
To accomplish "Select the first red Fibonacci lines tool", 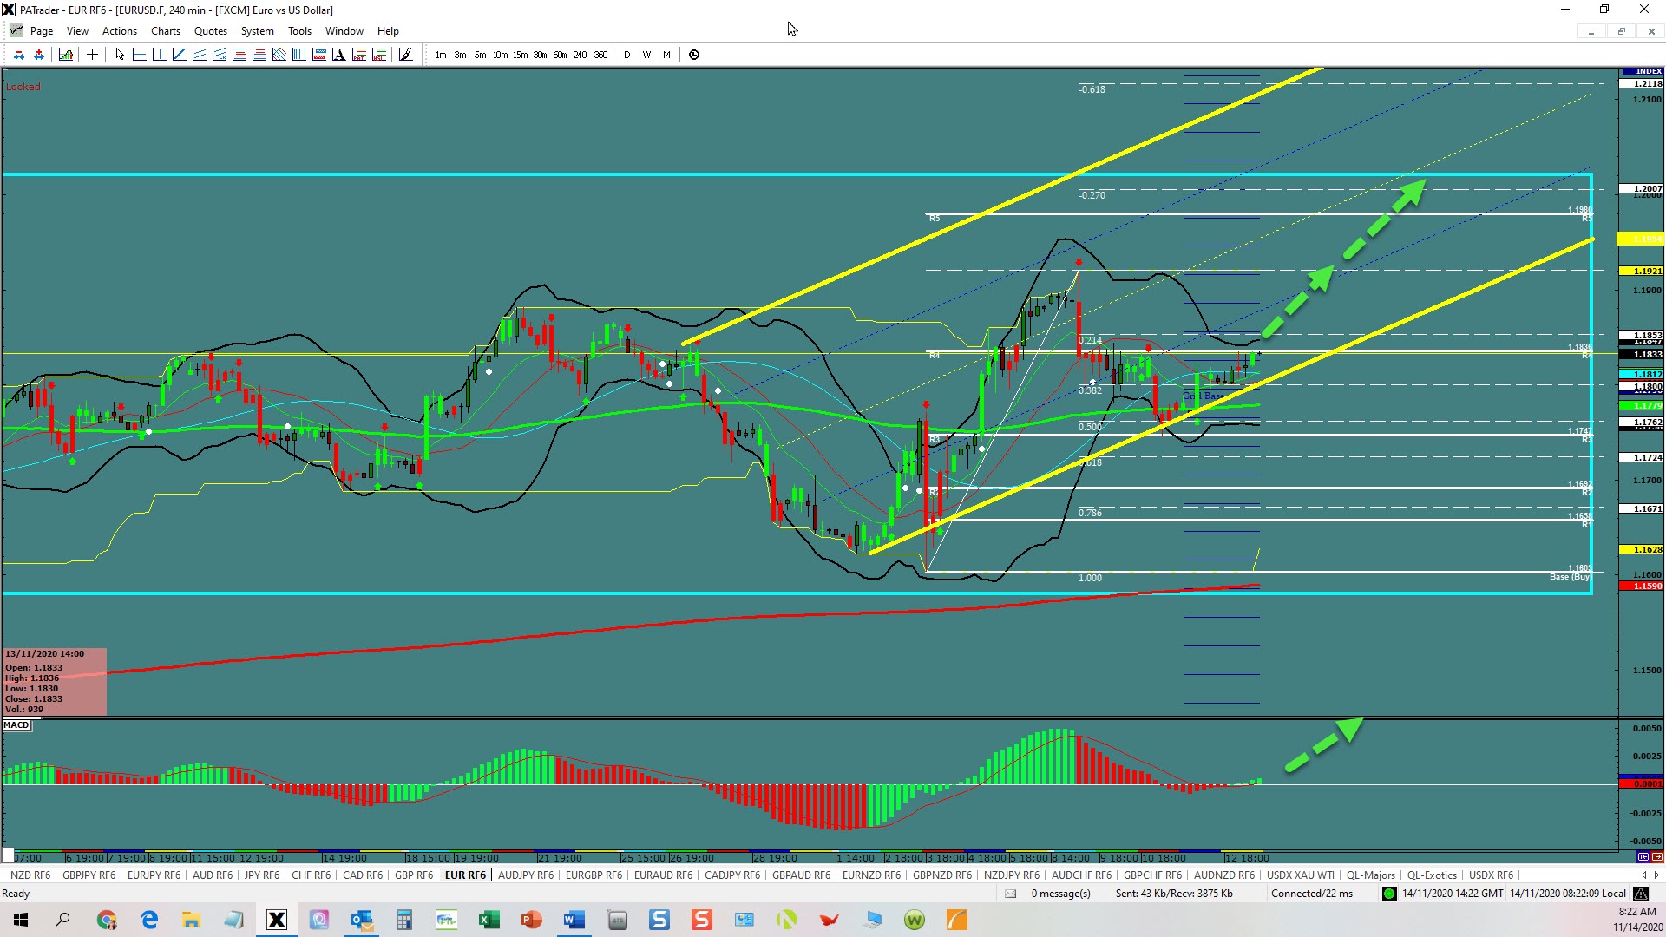I will coord(239,55).
